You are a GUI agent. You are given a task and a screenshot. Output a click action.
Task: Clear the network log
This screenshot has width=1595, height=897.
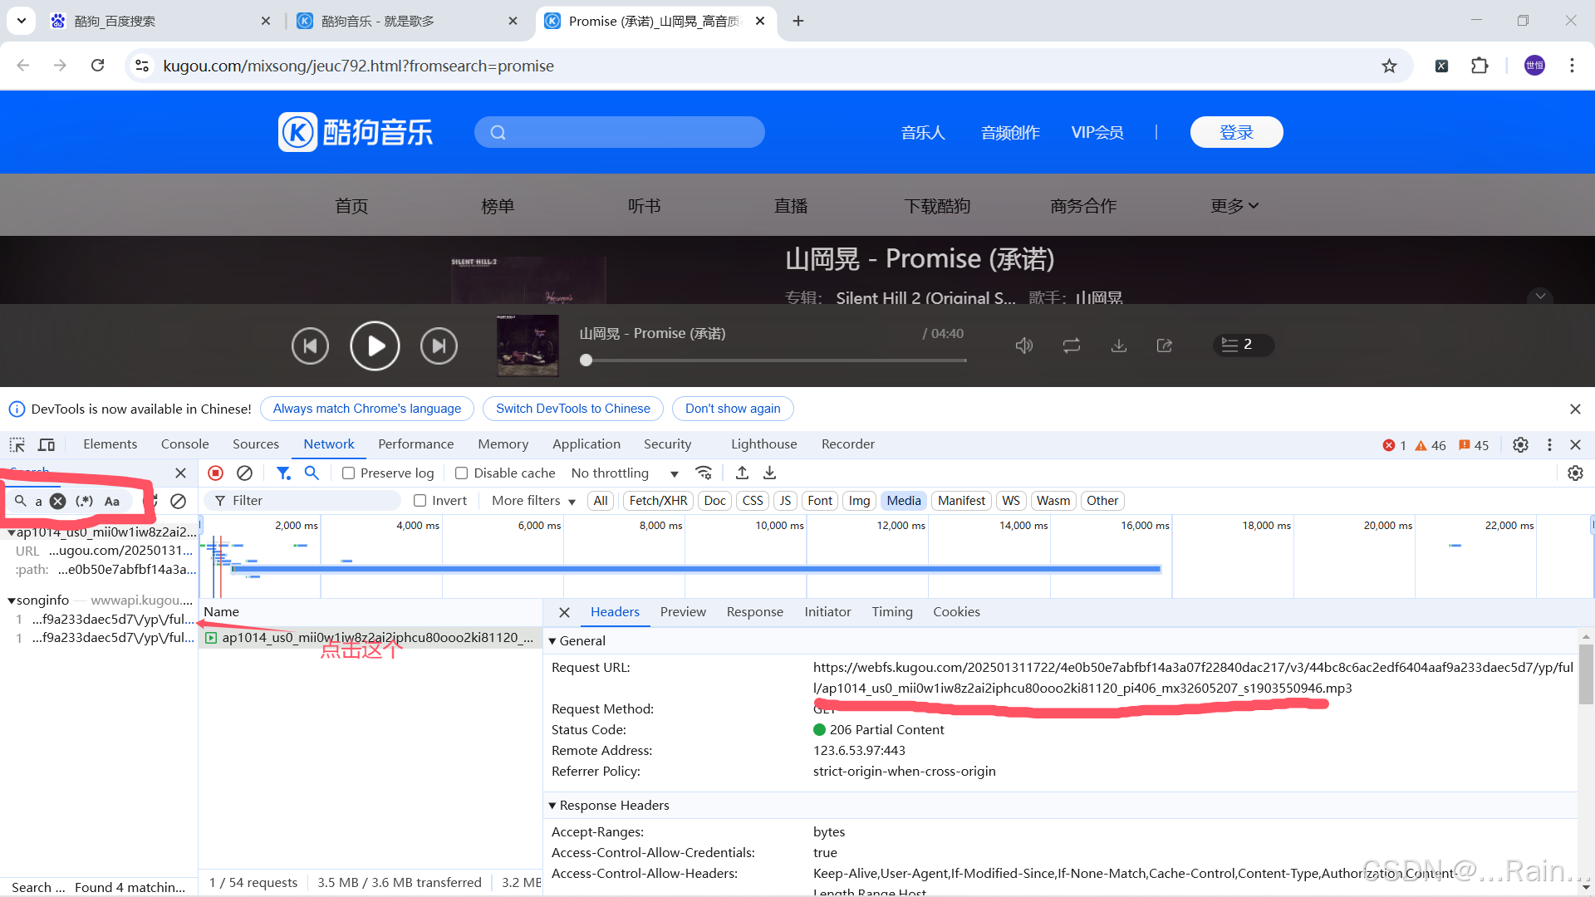(244, 473)
